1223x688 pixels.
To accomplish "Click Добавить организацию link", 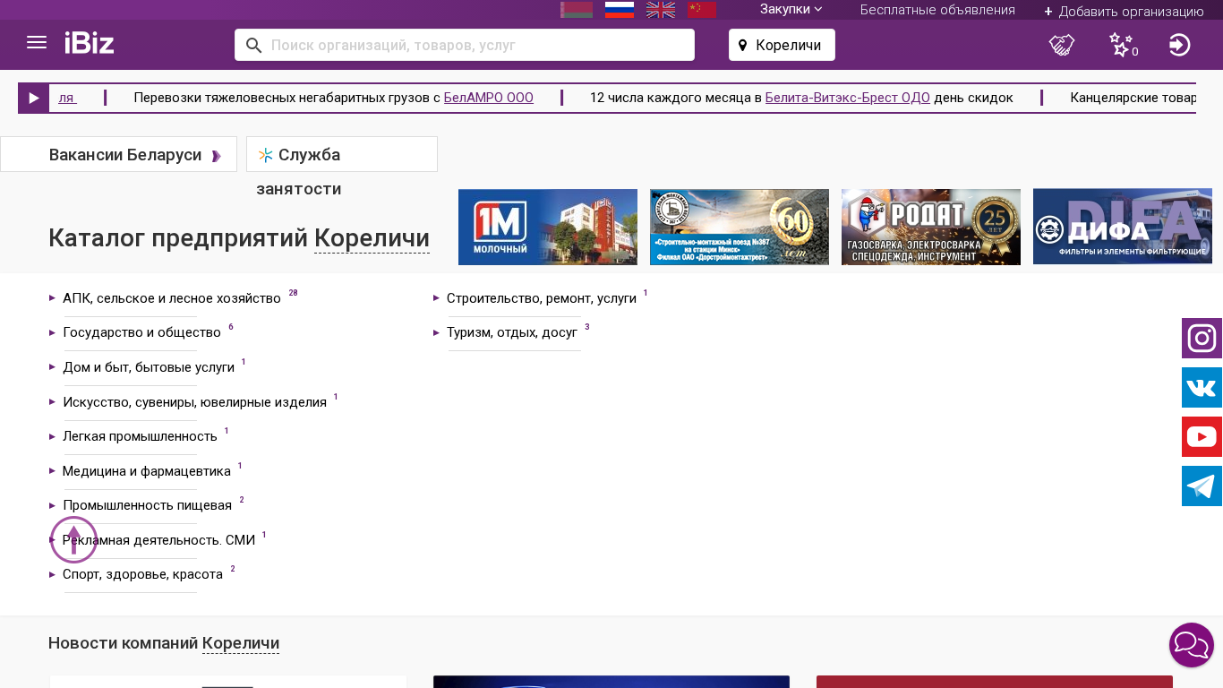I will (x=1124, y=12).
